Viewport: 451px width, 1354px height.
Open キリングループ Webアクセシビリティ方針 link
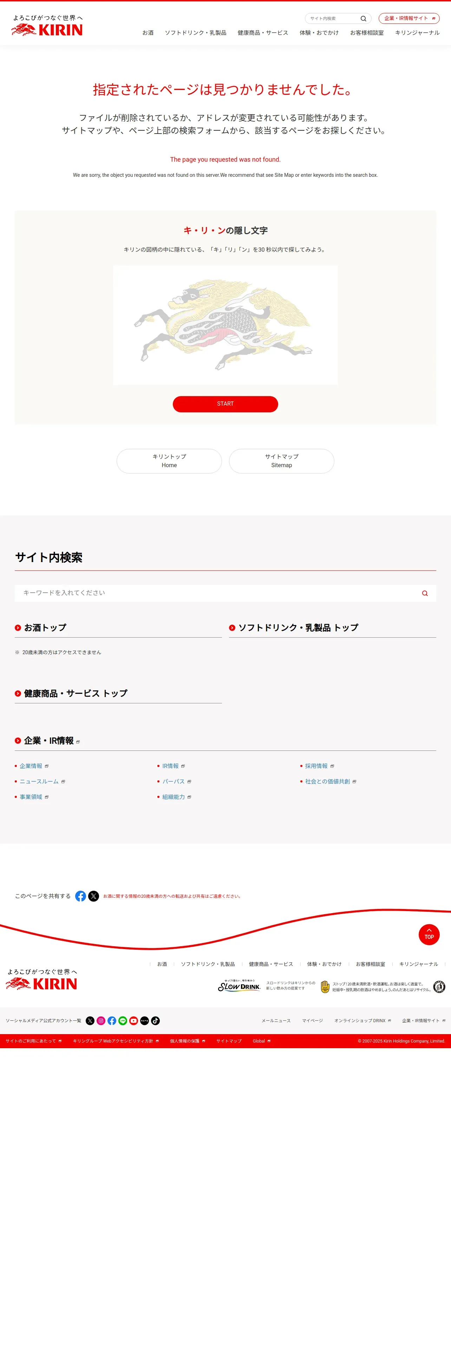(116, 1041)
